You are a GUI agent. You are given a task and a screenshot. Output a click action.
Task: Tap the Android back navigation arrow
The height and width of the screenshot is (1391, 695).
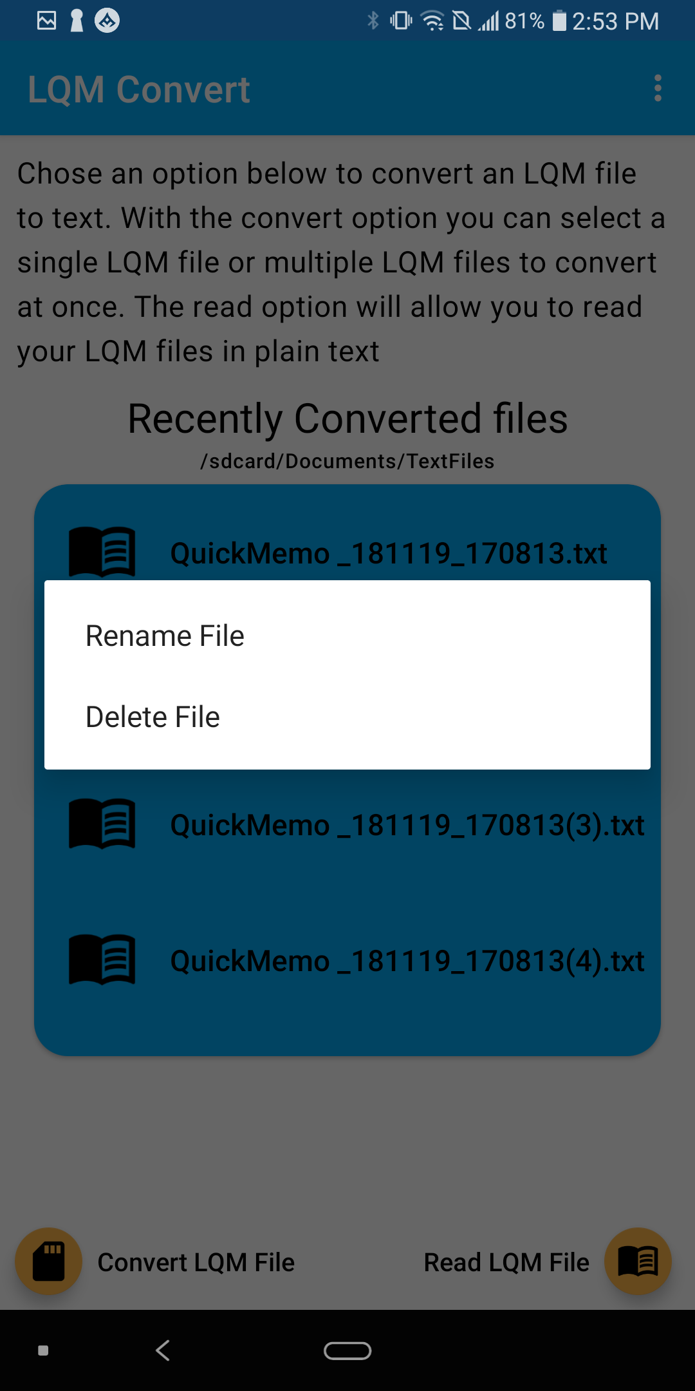pyautogui.click(x=163, y=1350)
